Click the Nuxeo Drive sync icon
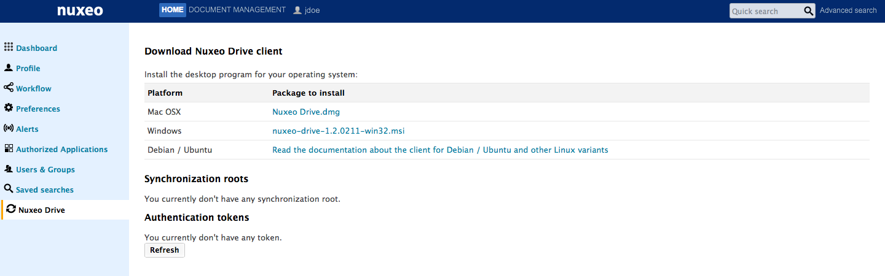This screenshot has width=885, height=276. point(11,209)
